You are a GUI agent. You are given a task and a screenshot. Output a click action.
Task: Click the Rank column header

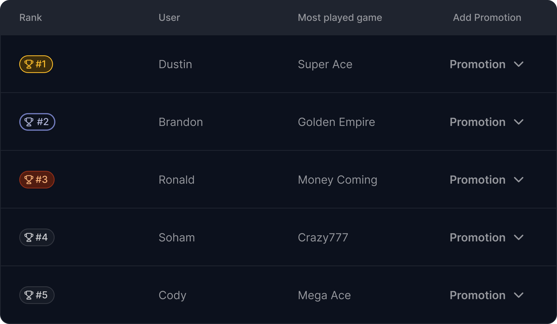click(x=30, y=18)
